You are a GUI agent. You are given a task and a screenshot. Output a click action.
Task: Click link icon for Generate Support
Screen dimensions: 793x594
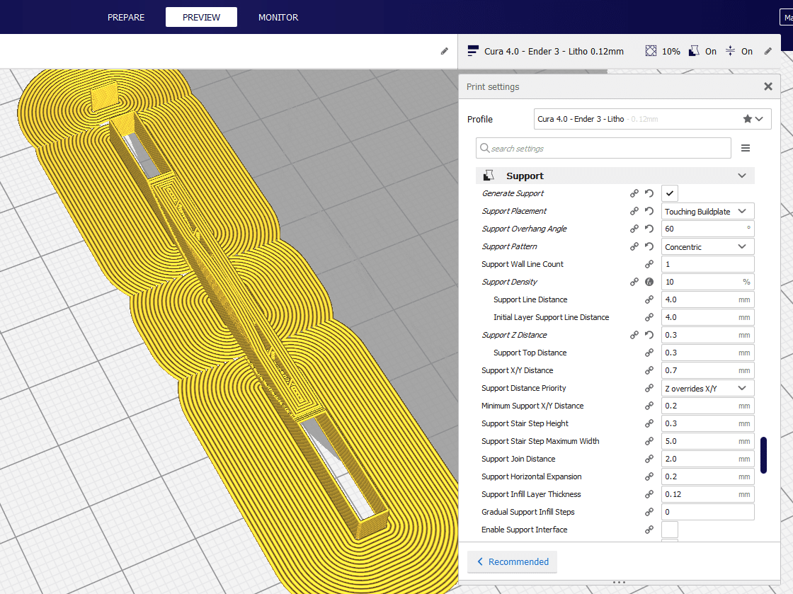pyautogui.click(x=634, y=193)
